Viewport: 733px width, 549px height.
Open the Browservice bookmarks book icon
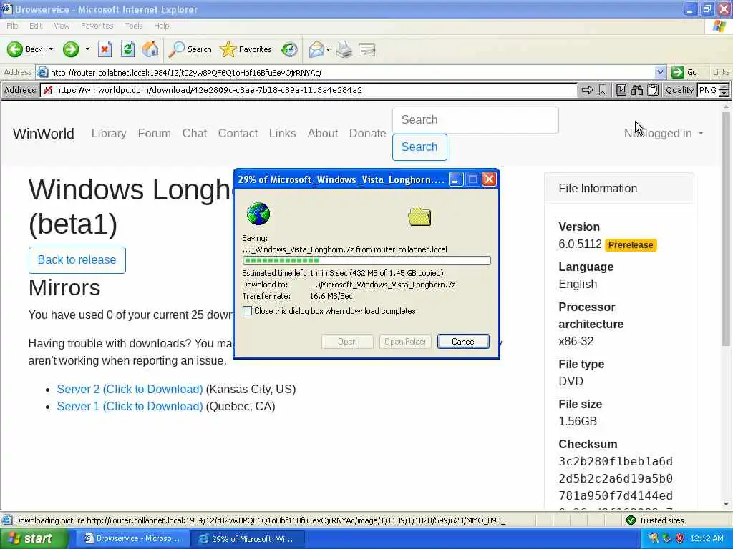pyautogui.click(x=621, y=90)
